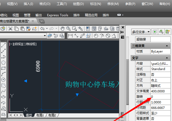Click the Paste clipboard icon
Viewport: 172px width, 121px height.
coord(22,29)
